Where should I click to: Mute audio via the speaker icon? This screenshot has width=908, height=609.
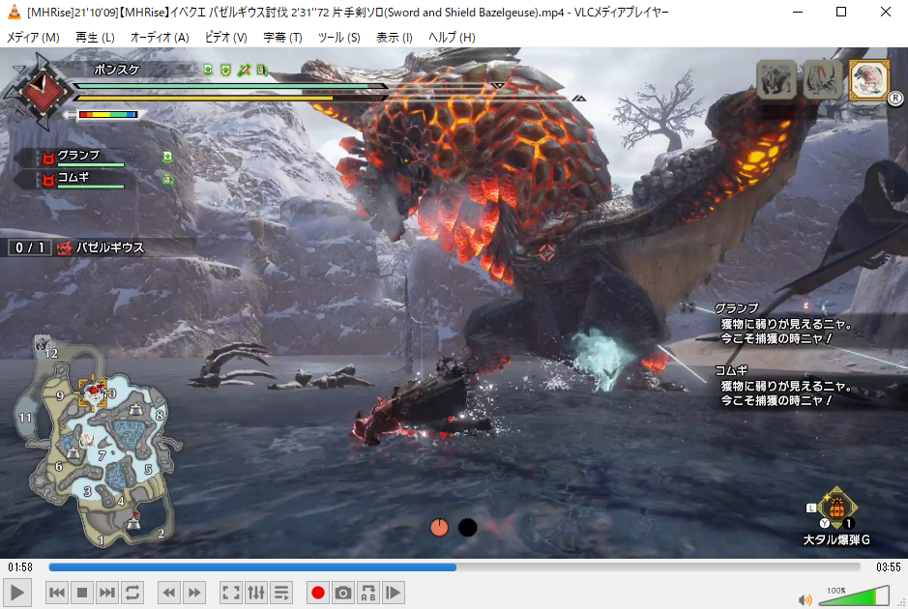click(805, 599)
